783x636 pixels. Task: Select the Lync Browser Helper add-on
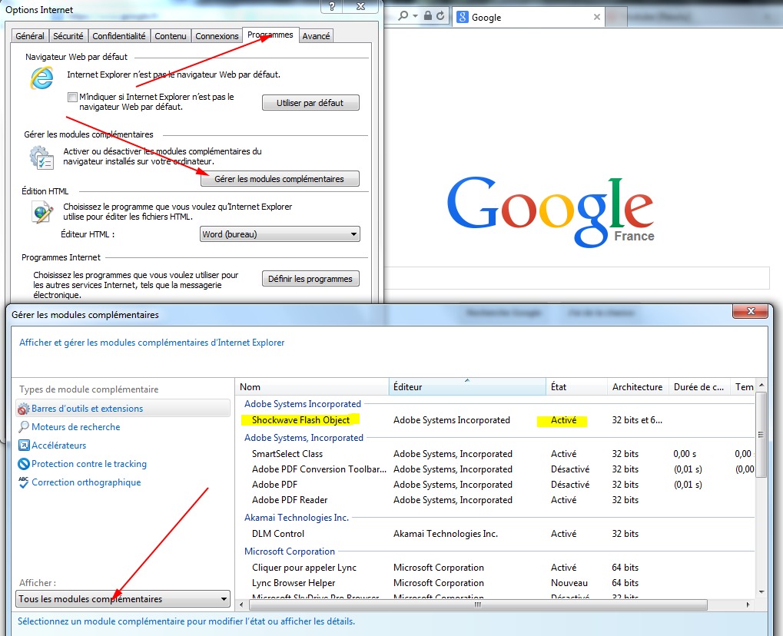click(294, 582)
